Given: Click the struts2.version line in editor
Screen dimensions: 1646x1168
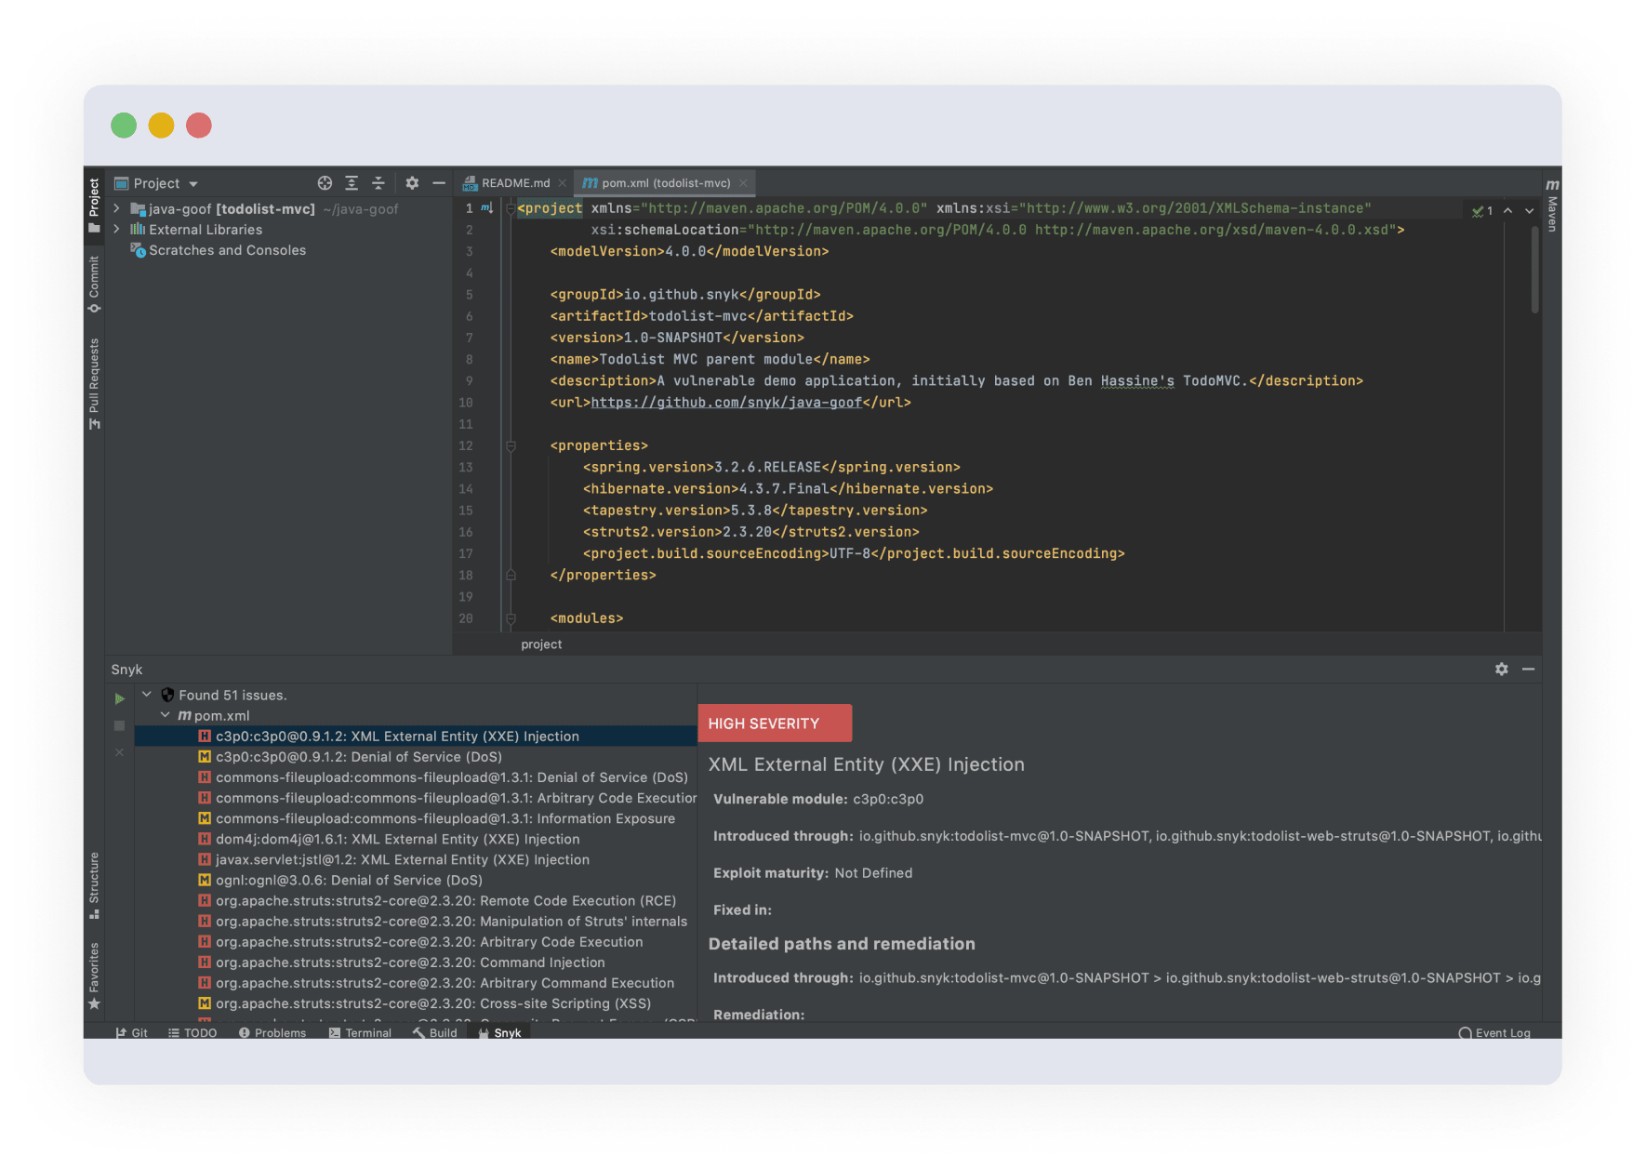Looking at the screenshot, I should (750, 532).
